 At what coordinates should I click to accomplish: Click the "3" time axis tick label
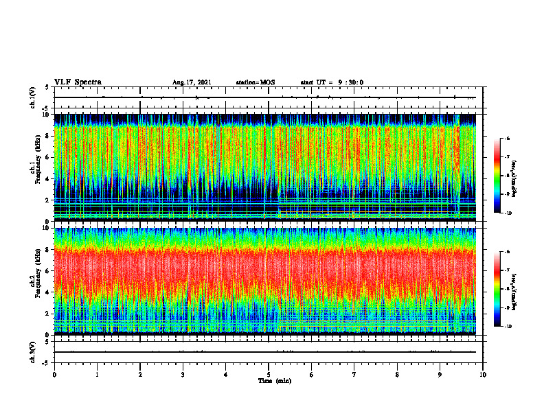pyautogui.click(x=183, y=375)
